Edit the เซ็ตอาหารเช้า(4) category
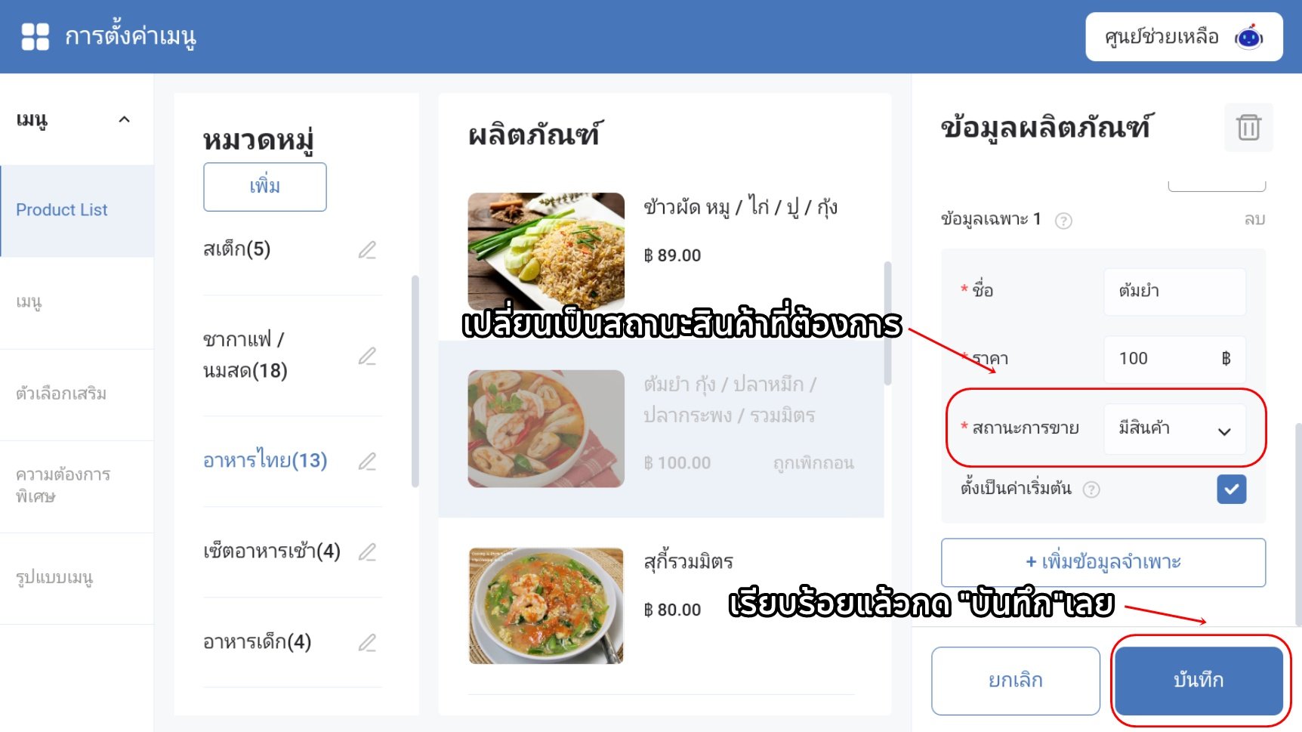The image size is (1302, 732). point(367,552)
